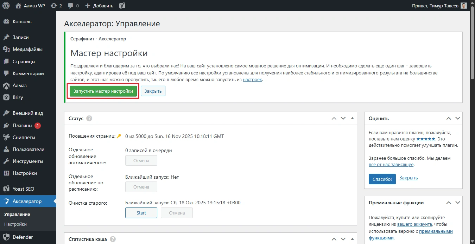Click the Спасибо! button
This screenshot has width=475, height=244.
coord(382,179)
